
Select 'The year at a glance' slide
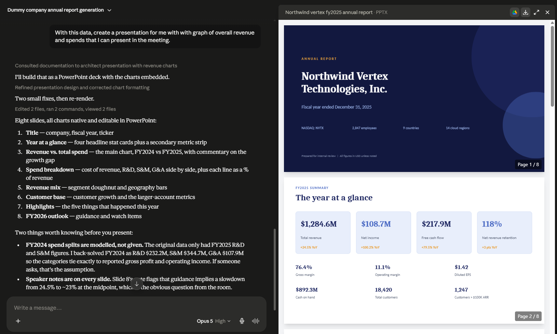tap(414, 250)
